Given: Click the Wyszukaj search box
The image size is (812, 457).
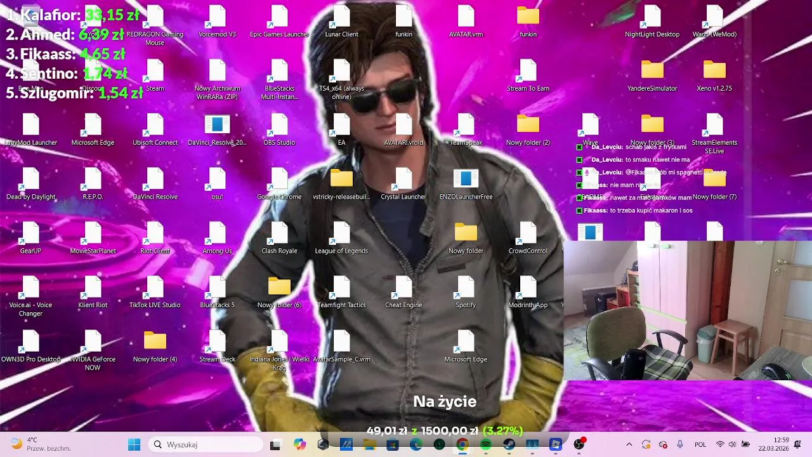Looking at the screenshot, I should 206,444.
